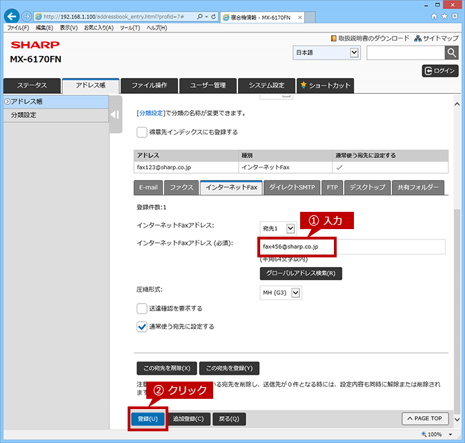Open the ショートカット tab
465x443 pixels.
(x=326, y=86)
